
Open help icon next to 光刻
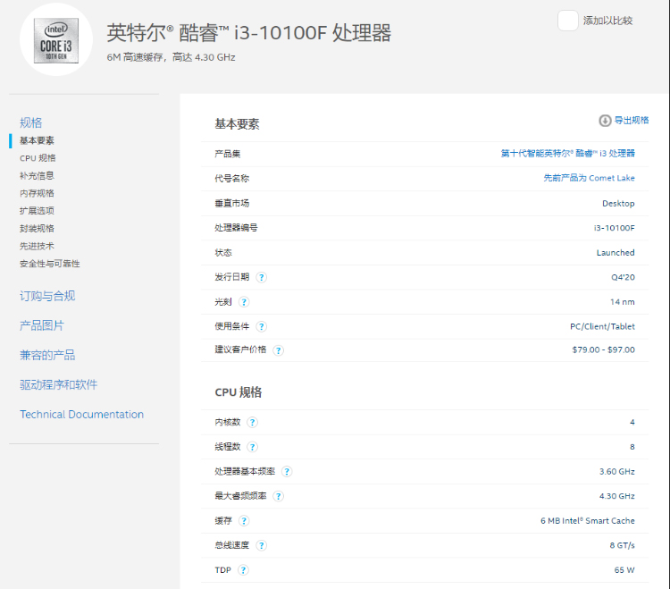244,302
